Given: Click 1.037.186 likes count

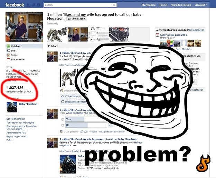Looking at the screenshot, I should pyautogui.click(x=15, y=88).
